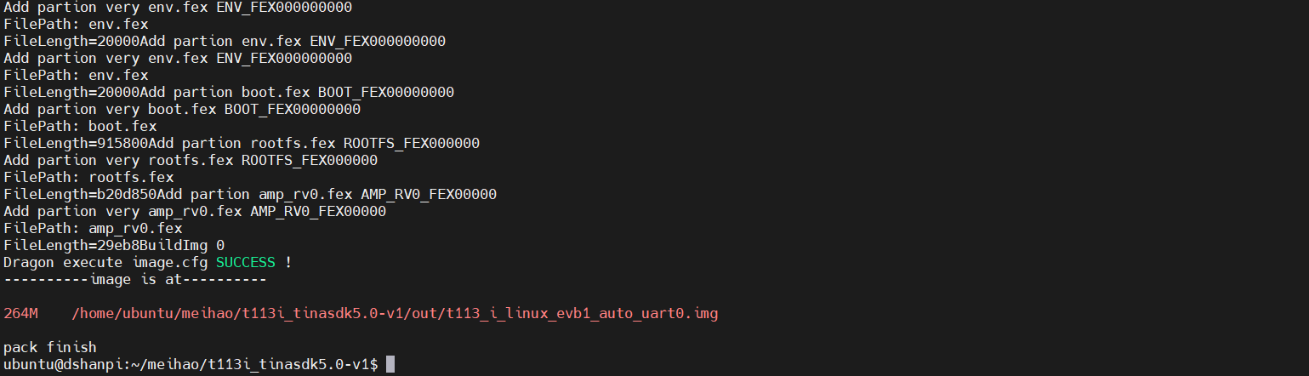Viewport: 1309px width, 376px height.
Task: Click the FileLength=b20d850 amp_rv0.fex line
Action: [x=250, y=194]
